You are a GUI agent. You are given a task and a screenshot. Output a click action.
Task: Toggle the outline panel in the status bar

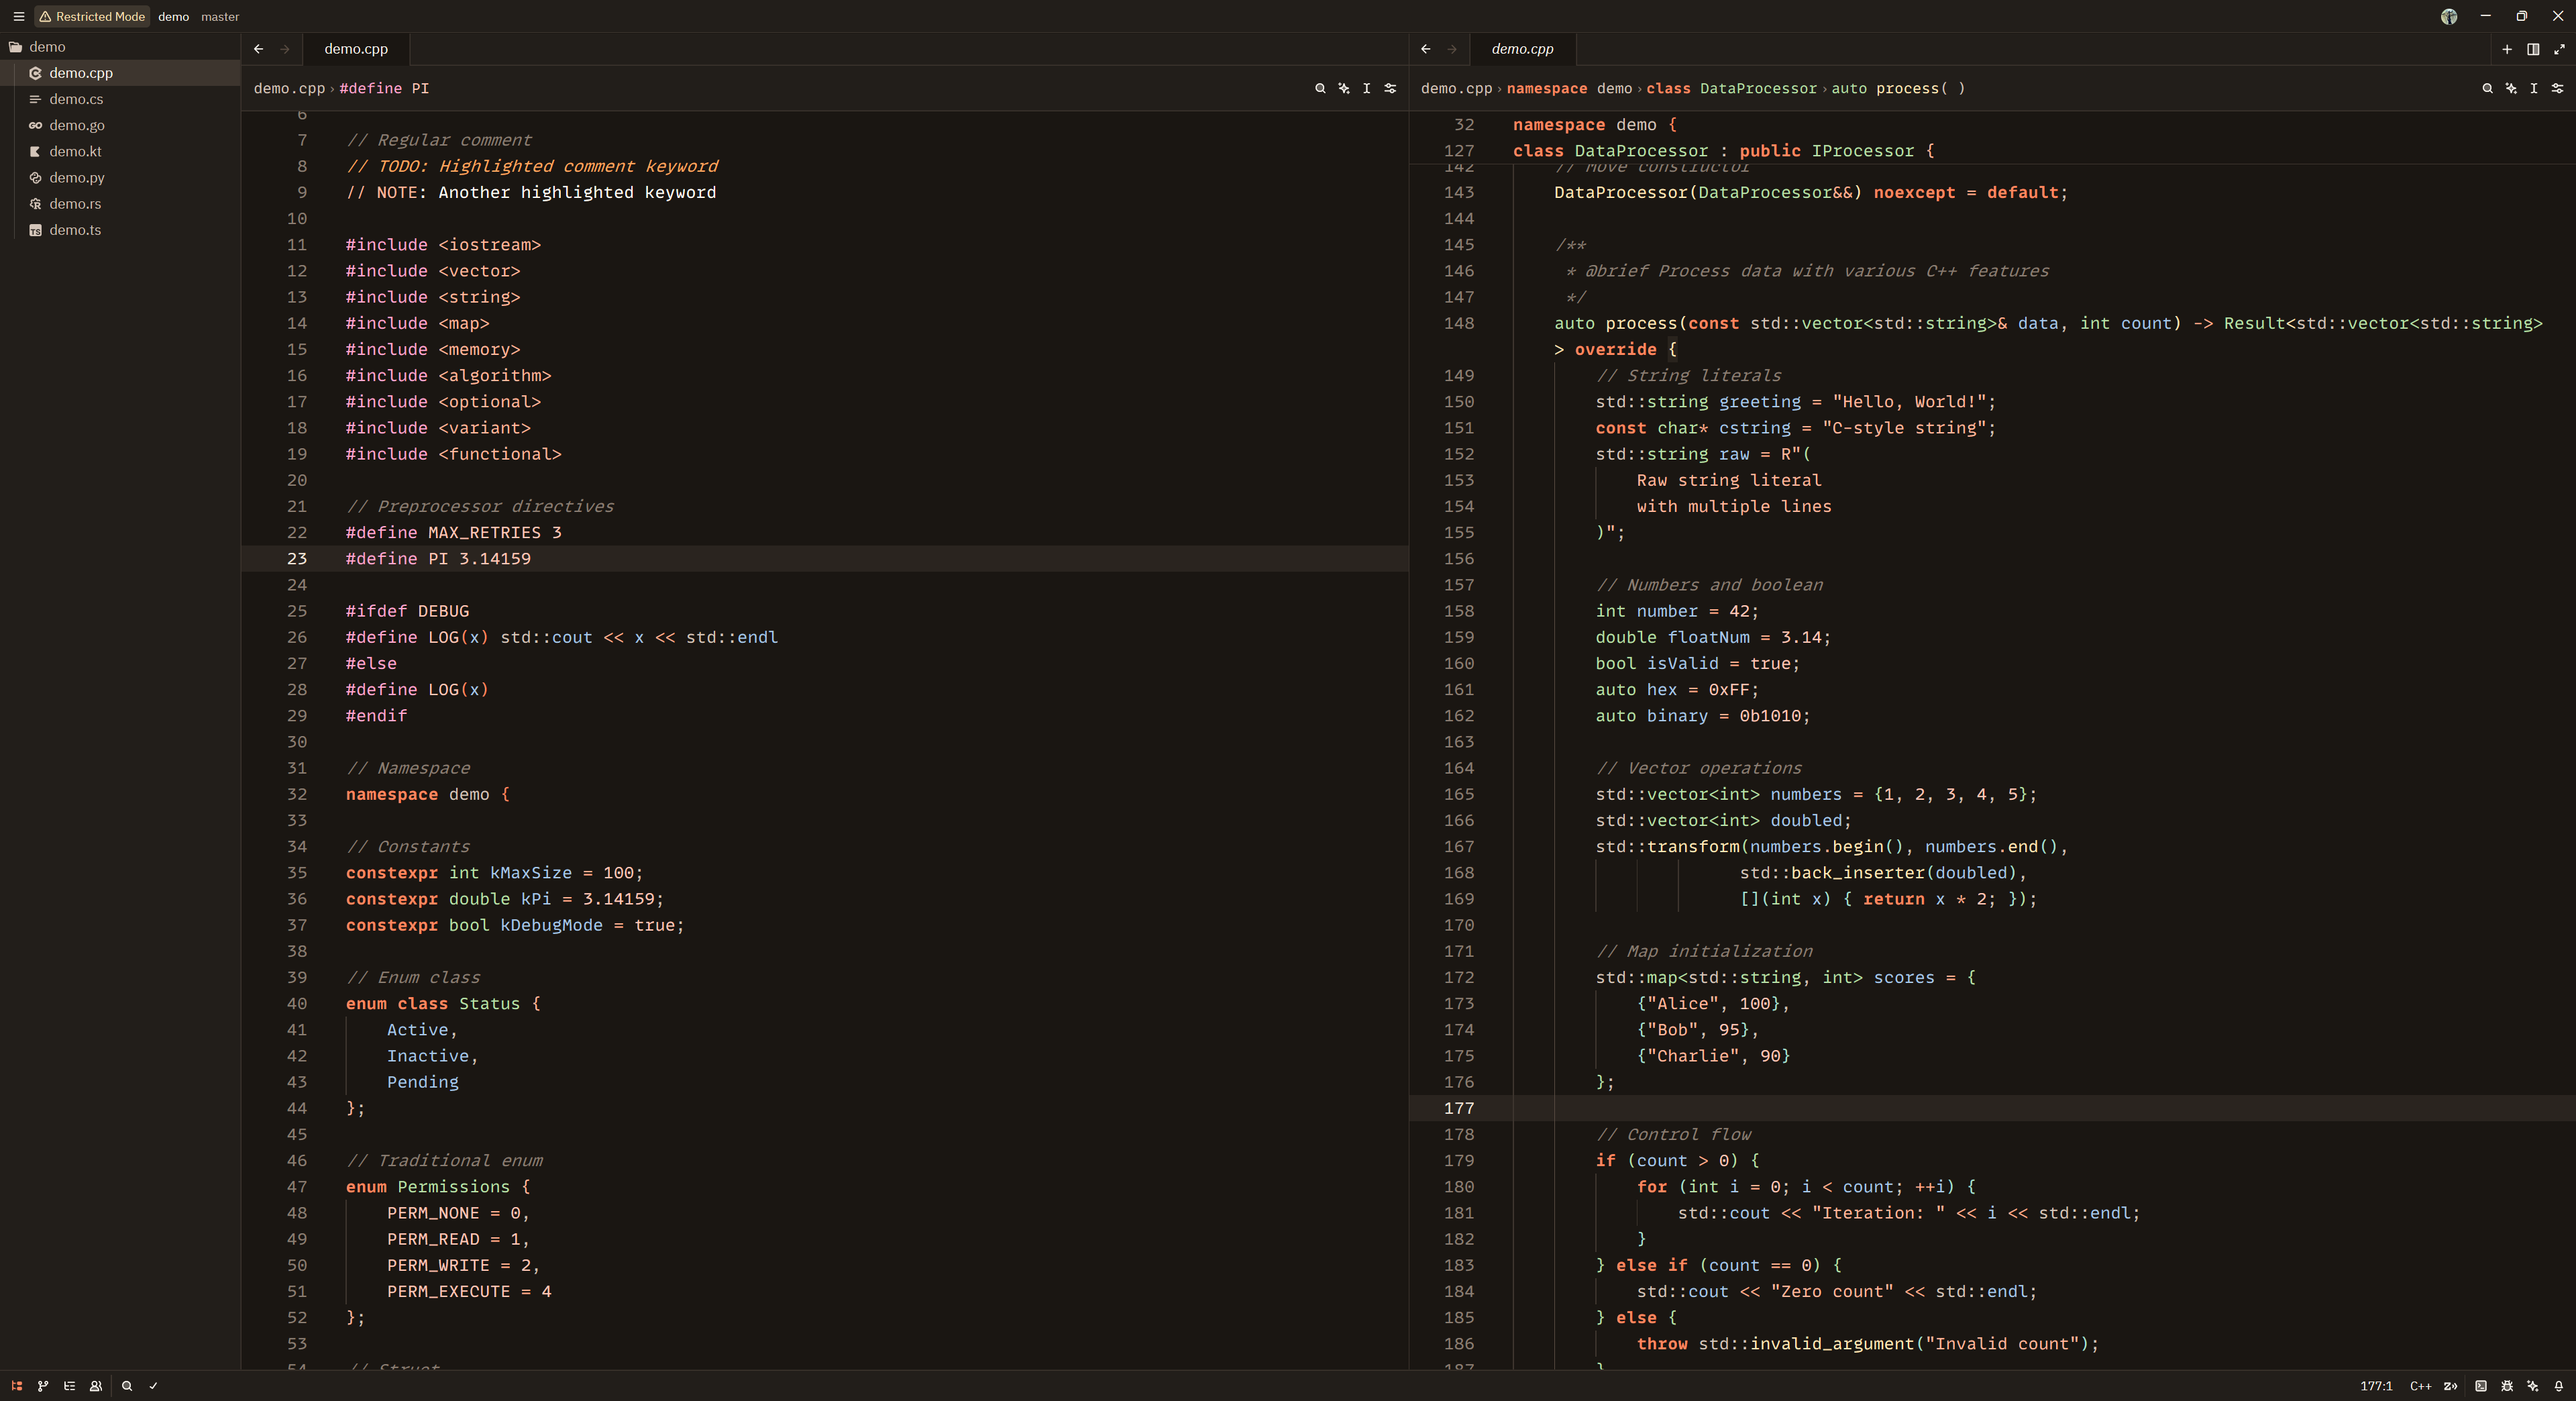[x=69, y=1386]
